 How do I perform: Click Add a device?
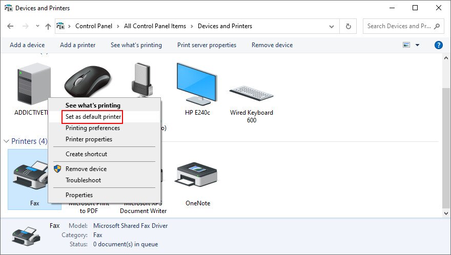(27, 45)
